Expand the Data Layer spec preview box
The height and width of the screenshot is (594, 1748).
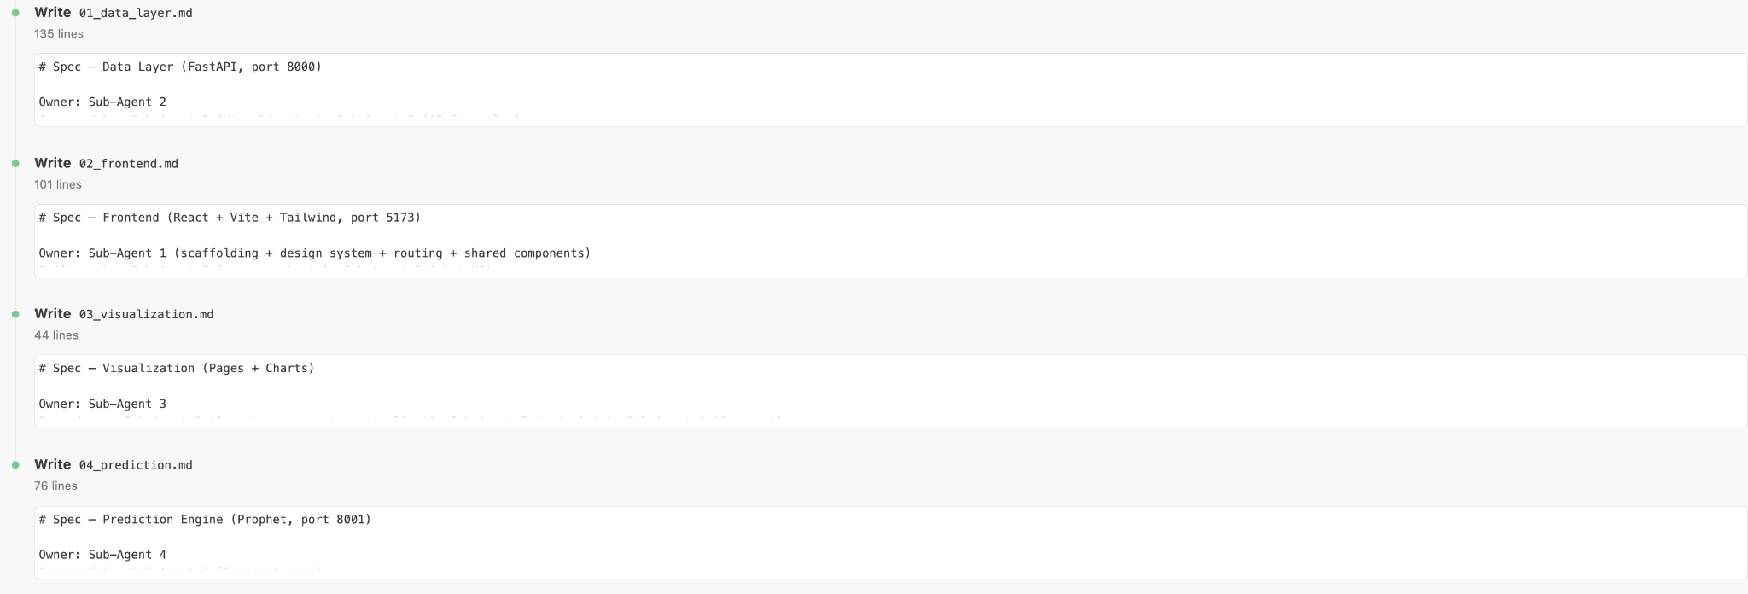[890, 90]
